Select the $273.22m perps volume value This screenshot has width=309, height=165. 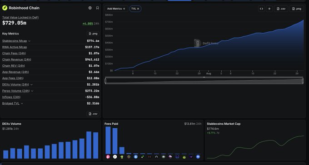click(92, 91)
